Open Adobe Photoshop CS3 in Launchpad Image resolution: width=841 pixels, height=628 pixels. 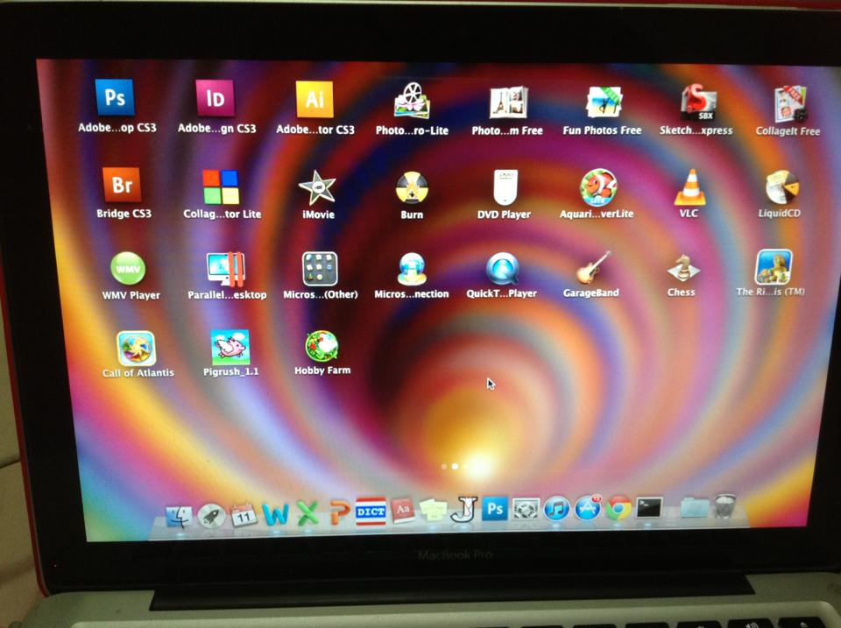(x=115, y=97)
